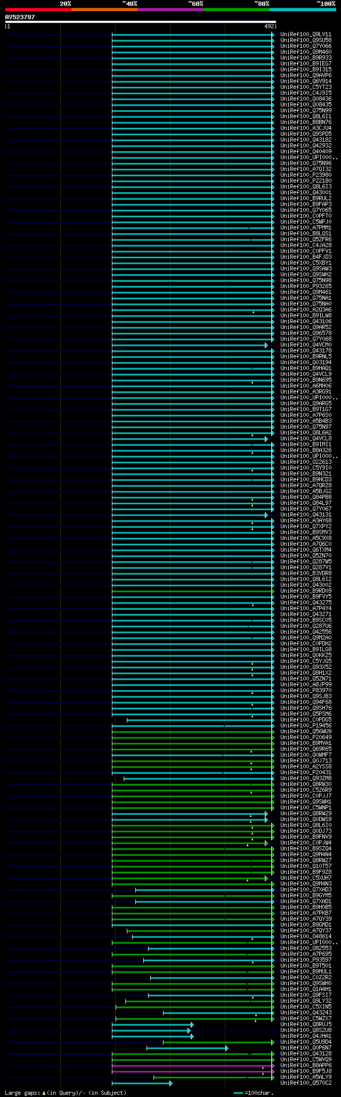Select label UniRef100_Q08436

click(x=306, y=99)
